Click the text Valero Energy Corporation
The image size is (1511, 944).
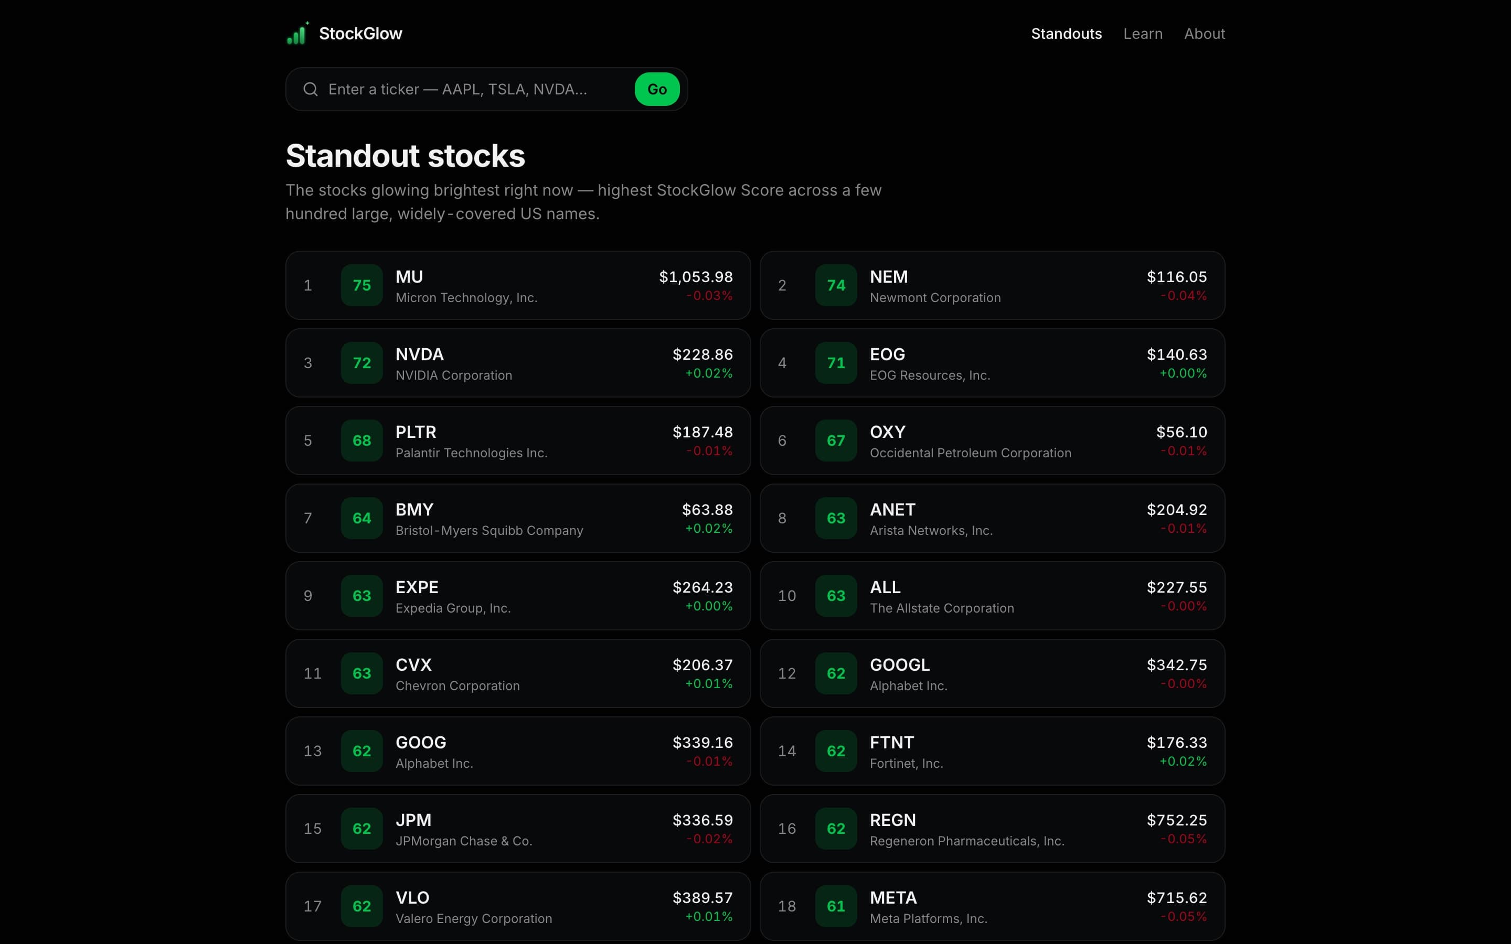click(x=474, y=919)
